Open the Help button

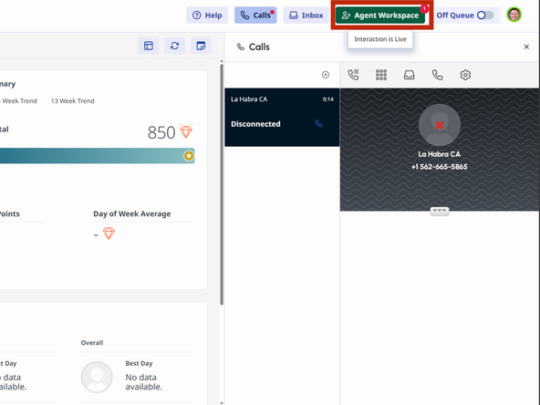pyautogui.click(x=207, y=16)
